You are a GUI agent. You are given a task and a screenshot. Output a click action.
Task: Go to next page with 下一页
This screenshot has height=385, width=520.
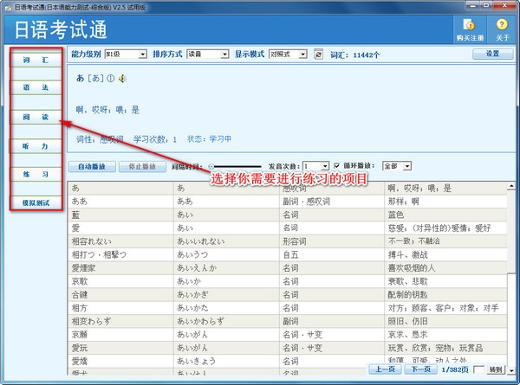tap(420, 369)
